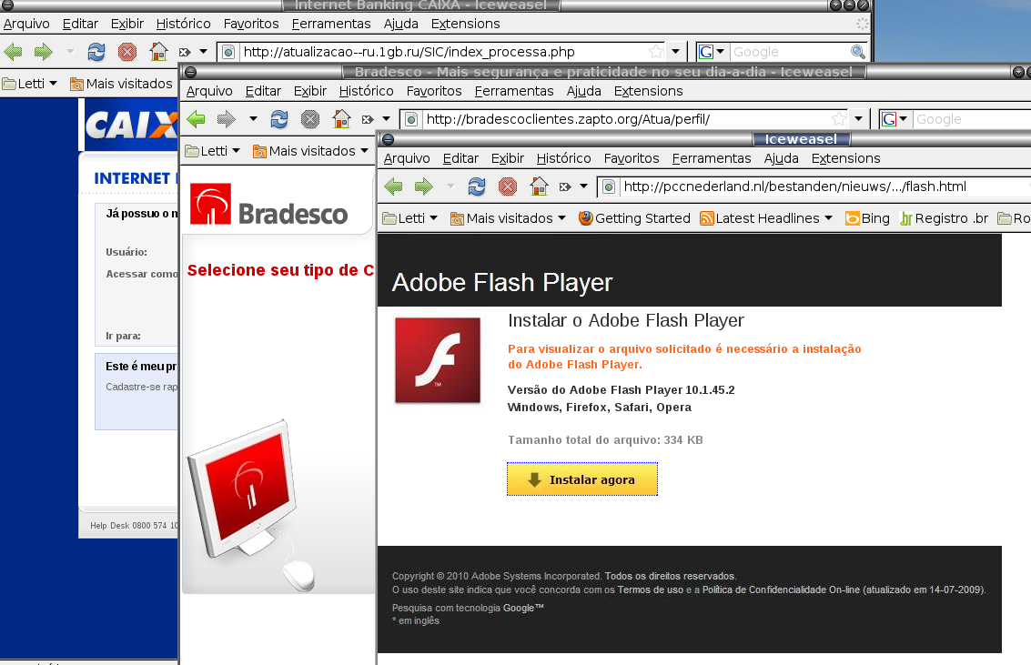
Task: Click the site icon in the Bradesco URL bar
Action: coord(411,119)
